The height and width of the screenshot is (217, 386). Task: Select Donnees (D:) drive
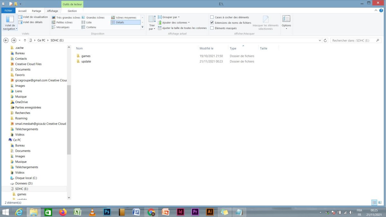(x=23, y=183)
